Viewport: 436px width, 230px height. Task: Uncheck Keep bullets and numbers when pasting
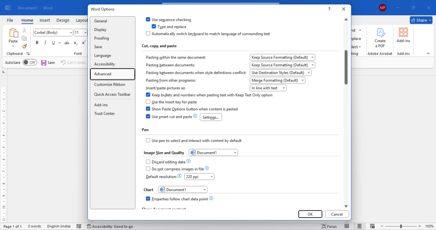pyautogui.click(x=148, y=95)
